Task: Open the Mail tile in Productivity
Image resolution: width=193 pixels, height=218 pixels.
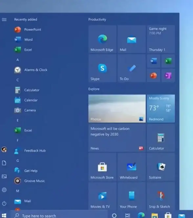Action: point(132,39)
